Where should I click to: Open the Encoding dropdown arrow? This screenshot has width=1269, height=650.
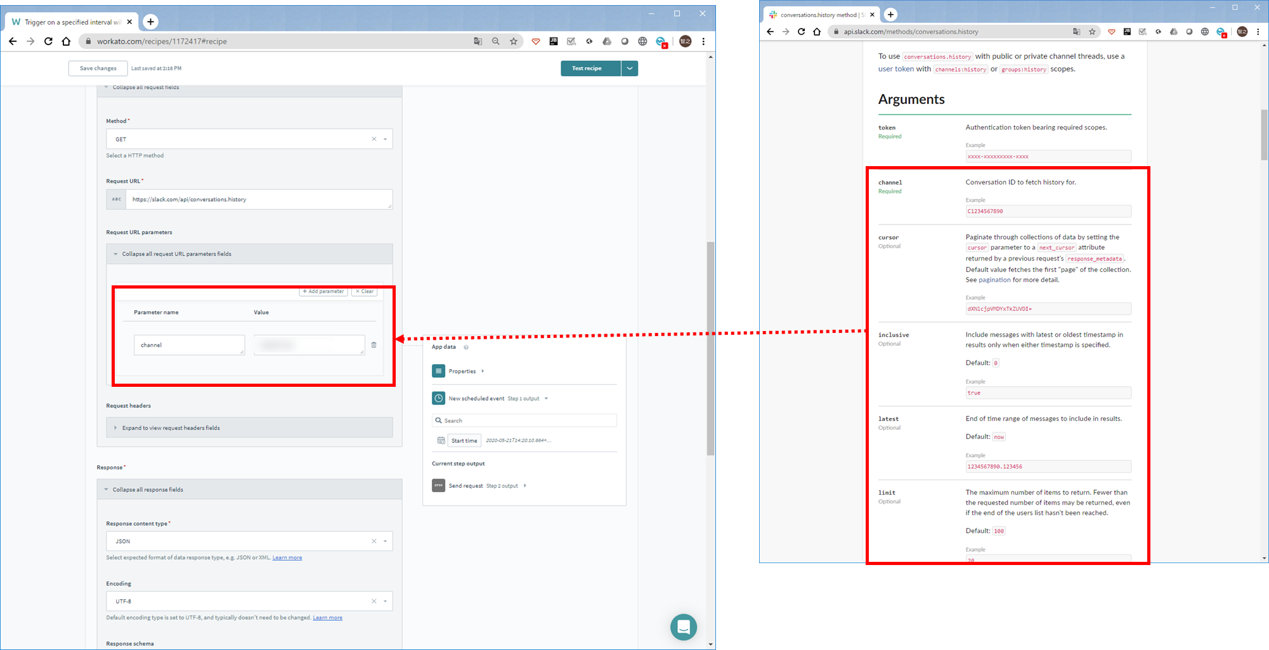click(385, 601)
